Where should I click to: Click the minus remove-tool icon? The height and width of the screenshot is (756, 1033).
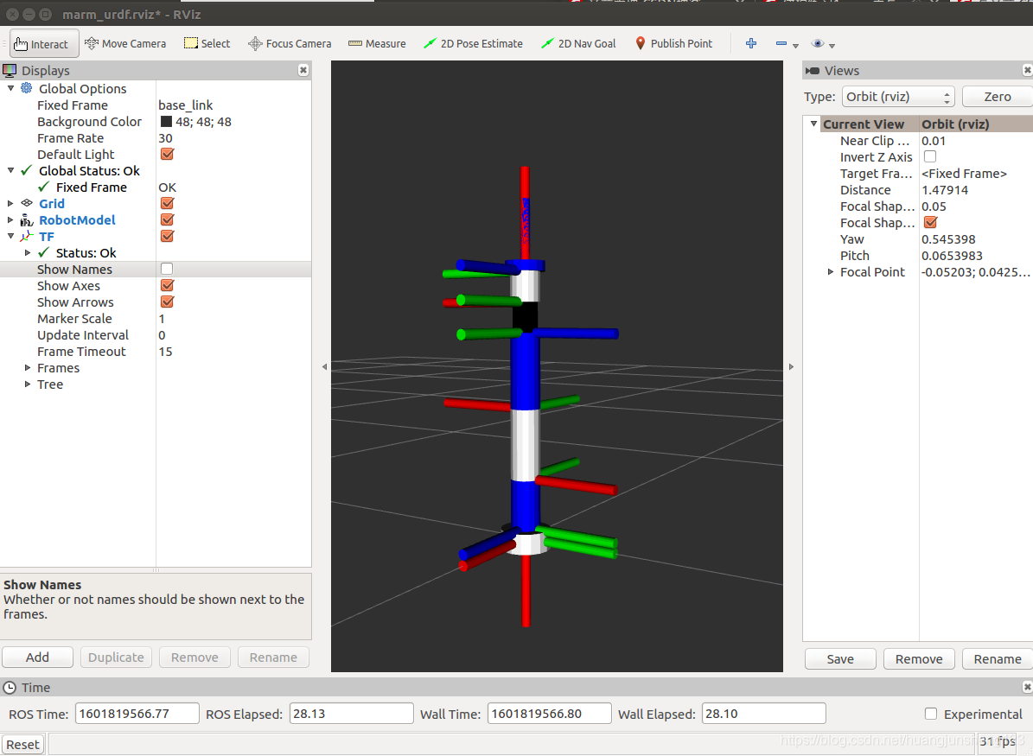click(781, 43)
